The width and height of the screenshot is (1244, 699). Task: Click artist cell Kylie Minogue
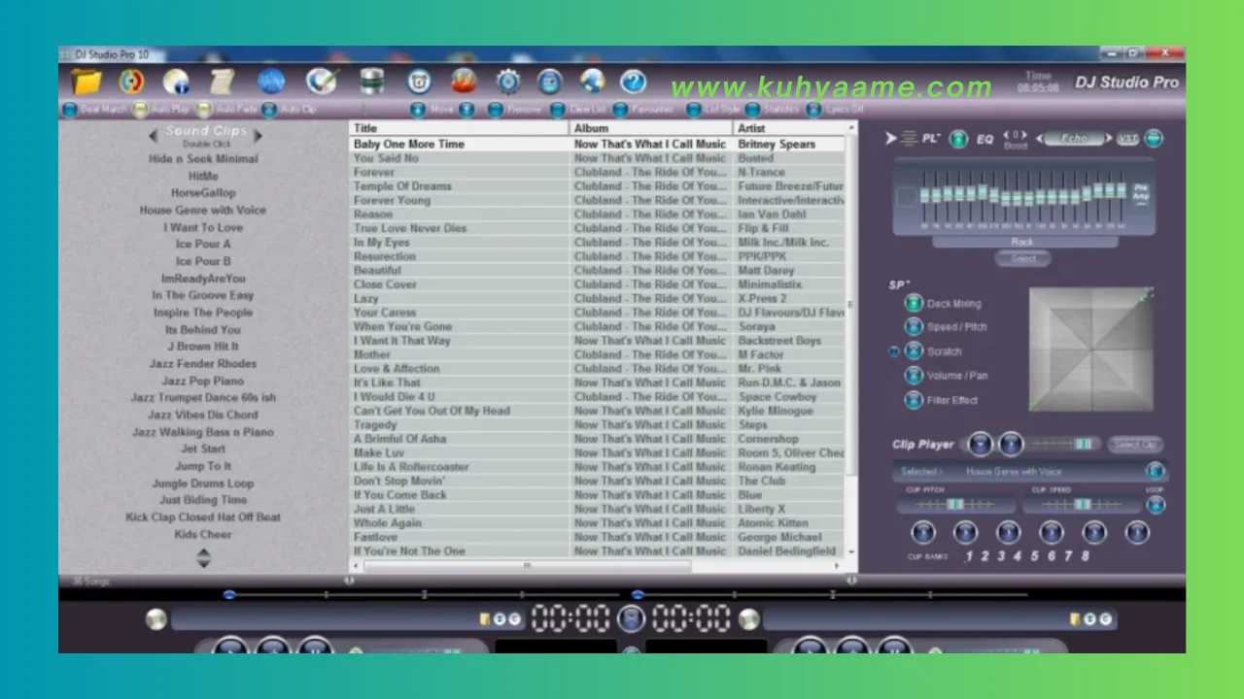tap(776, 411)
